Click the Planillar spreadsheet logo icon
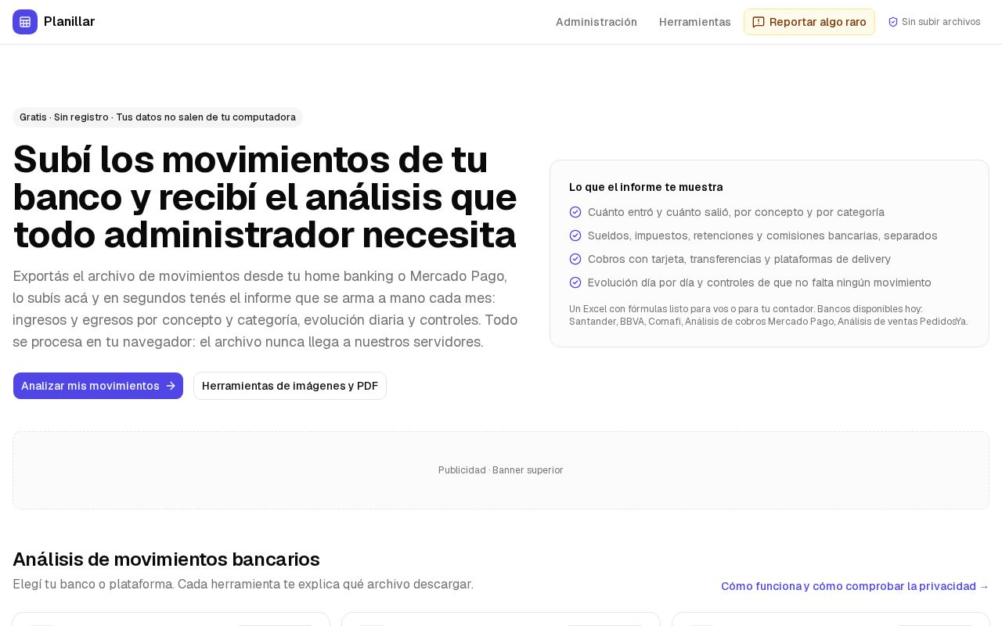1002x626 pixels. (25, 22)
